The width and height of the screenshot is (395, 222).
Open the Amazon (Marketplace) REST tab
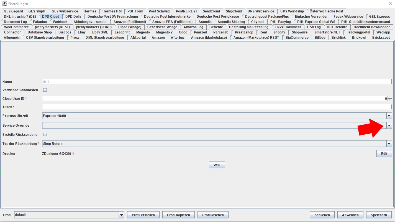[x=256, y=38]
